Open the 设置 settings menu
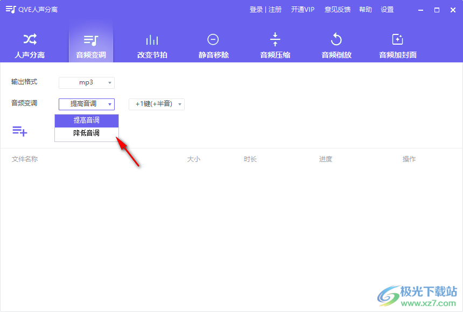Viewport: 463px width, 312px height. [388, 9]
